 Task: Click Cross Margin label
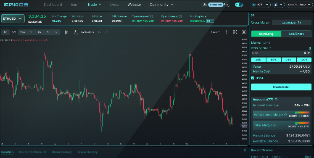pyautogui.click(x=261, y=22)
